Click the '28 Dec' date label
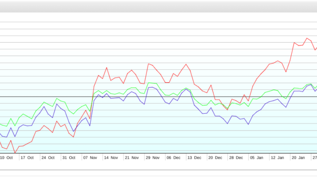Screen dimensions: 317x178 (x=236, y=157)
